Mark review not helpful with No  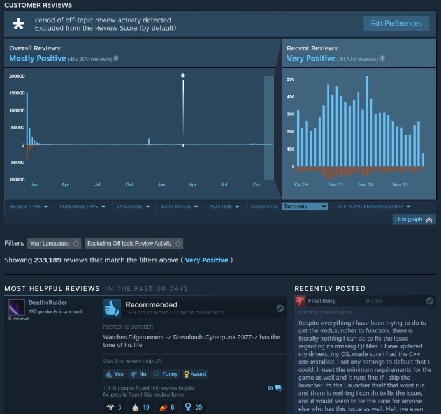point(138,374)
